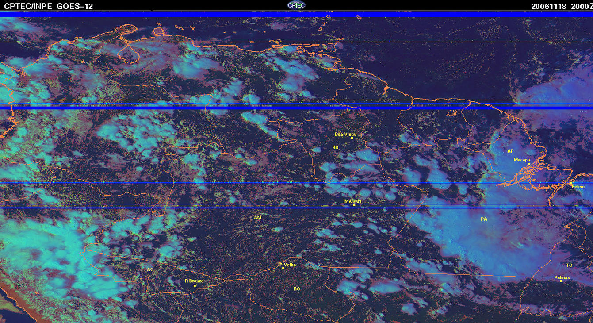Click the Boa Vista city label
This screenshot has height=323, width=593.
pyautogui.click(x=345, y=134)
